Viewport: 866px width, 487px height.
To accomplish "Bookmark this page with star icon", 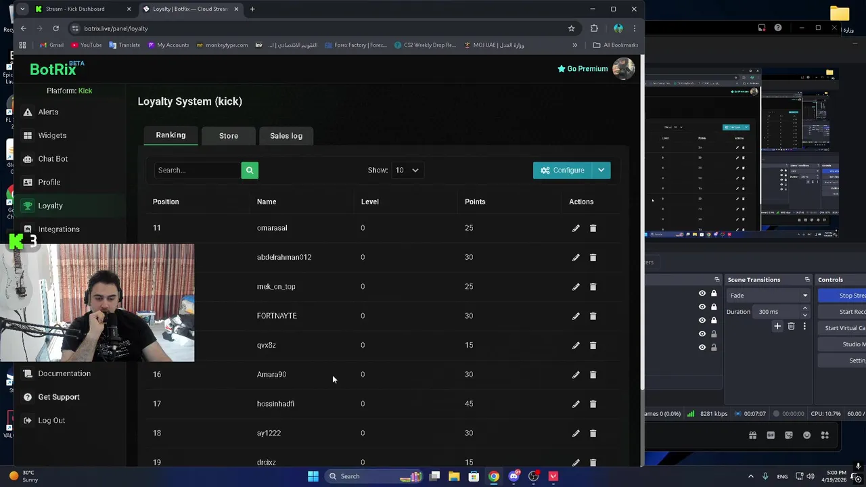I will pyautogui.click(x=571, y=28).
